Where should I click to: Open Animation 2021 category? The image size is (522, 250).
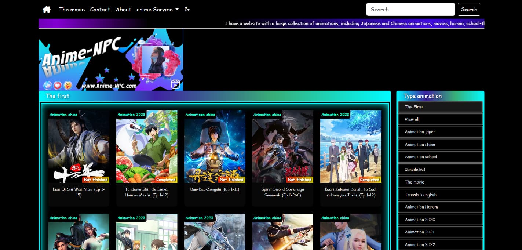click(x=440, y=232)
